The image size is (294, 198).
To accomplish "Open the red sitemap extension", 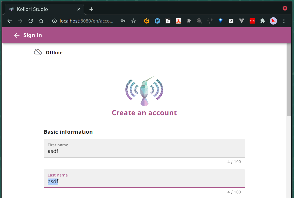I will [178, 21].
